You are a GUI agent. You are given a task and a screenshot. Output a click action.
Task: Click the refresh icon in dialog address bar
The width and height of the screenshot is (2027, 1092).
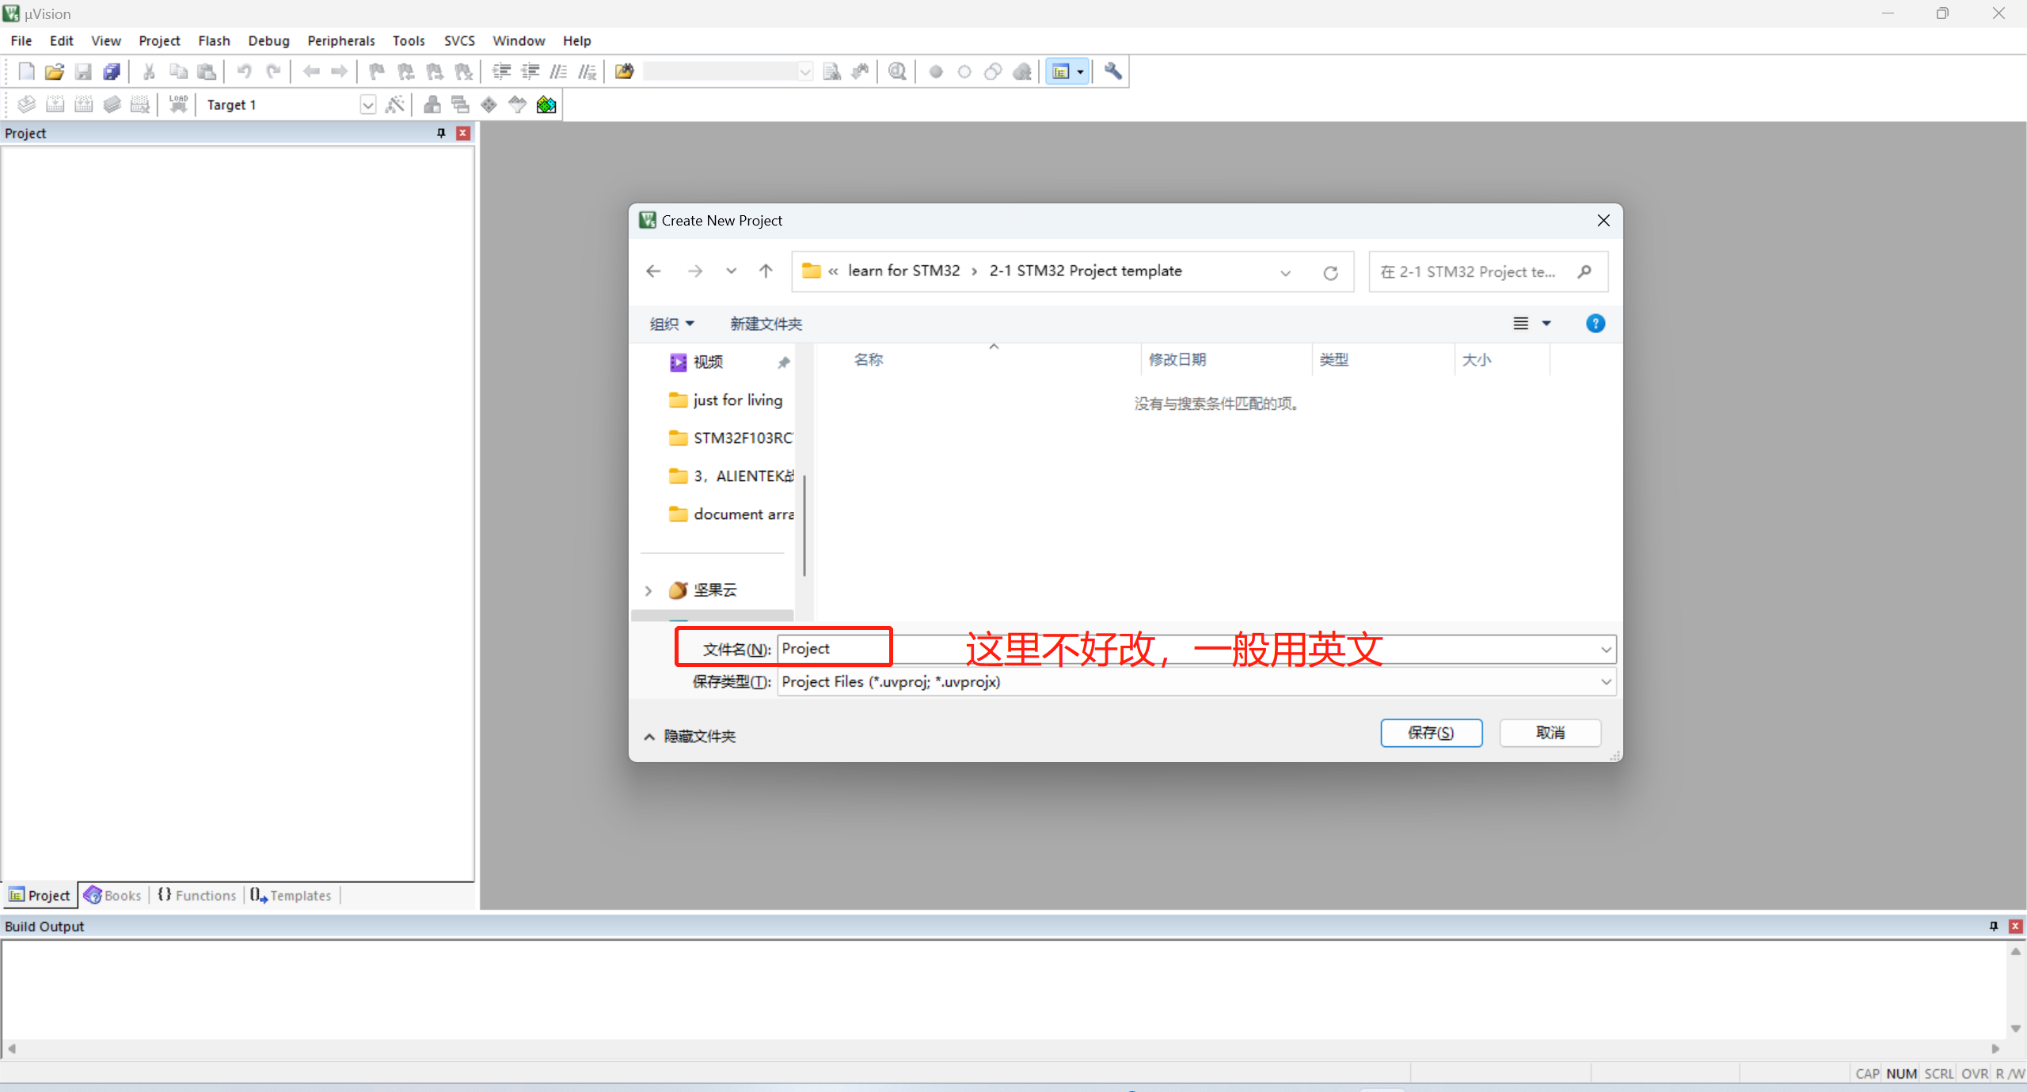[1330, 272]
